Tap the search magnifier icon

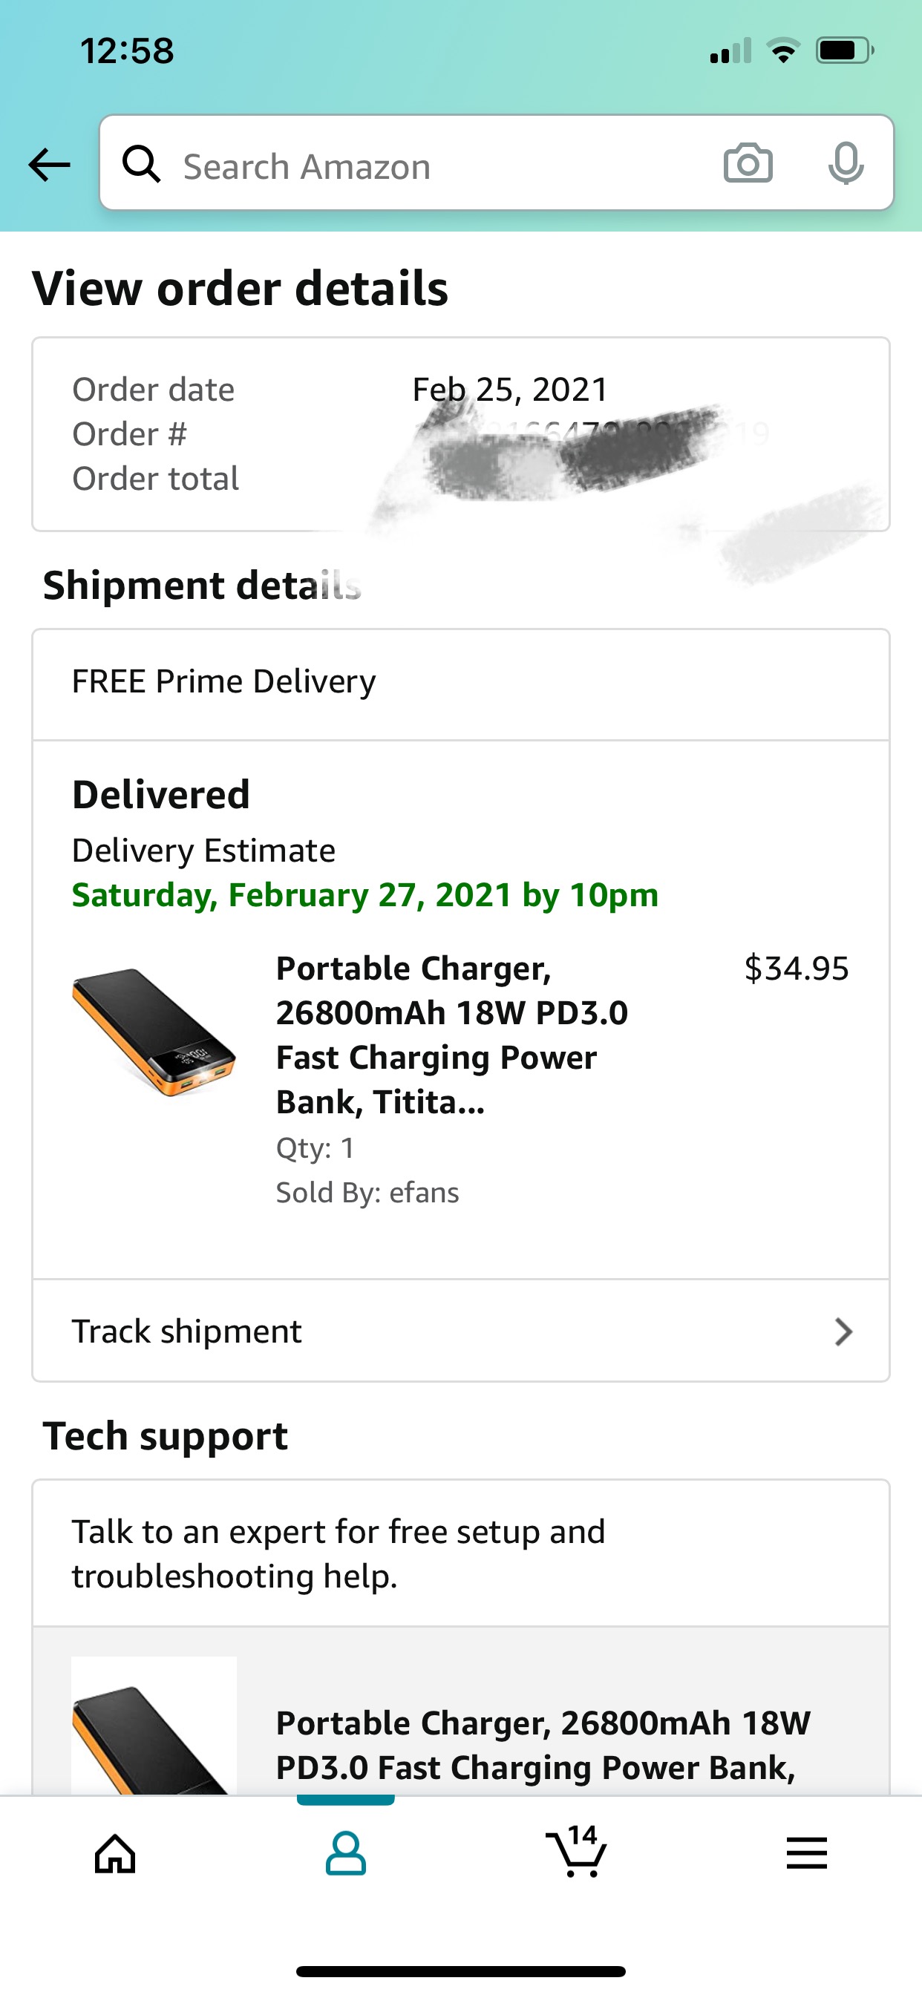tap(142, 164)
